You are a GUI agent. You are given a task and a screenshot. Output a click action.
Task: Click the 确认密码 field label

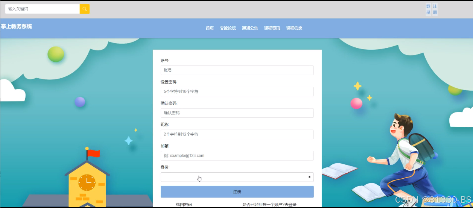pos(169,103)
